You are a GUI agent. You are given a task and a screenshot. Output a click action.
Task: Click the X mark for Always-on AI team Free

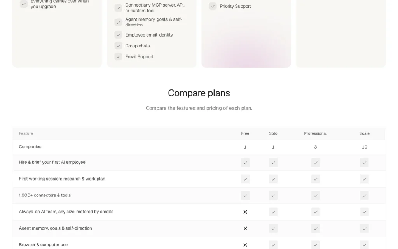(x=245, y=212)
